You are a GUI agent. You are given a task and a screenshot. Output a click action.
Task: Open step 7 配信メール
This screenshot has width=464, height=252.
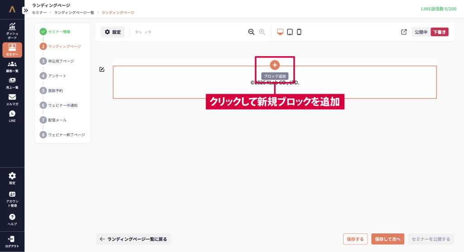[57, 120]
